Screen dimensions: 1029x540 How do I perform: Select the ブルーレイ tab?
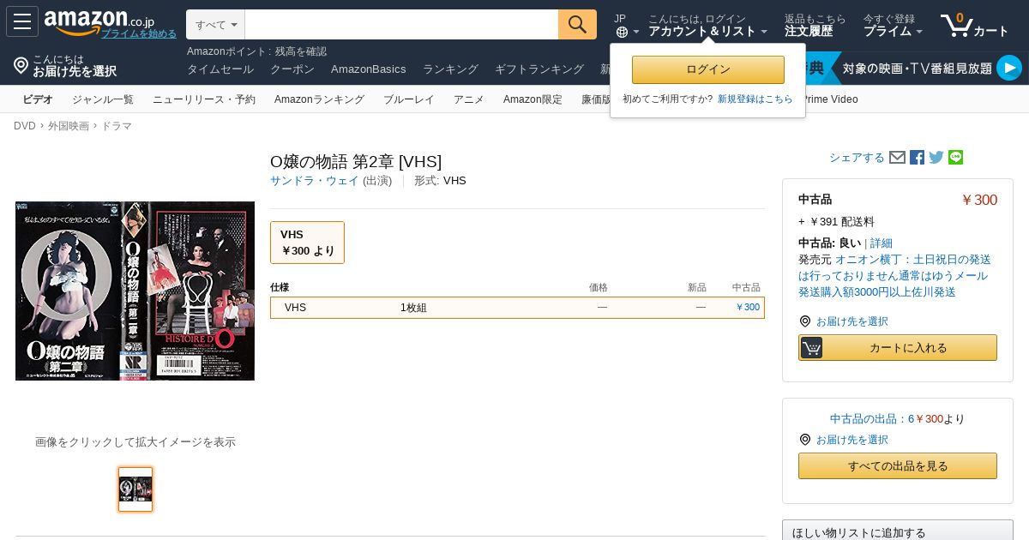409,99
